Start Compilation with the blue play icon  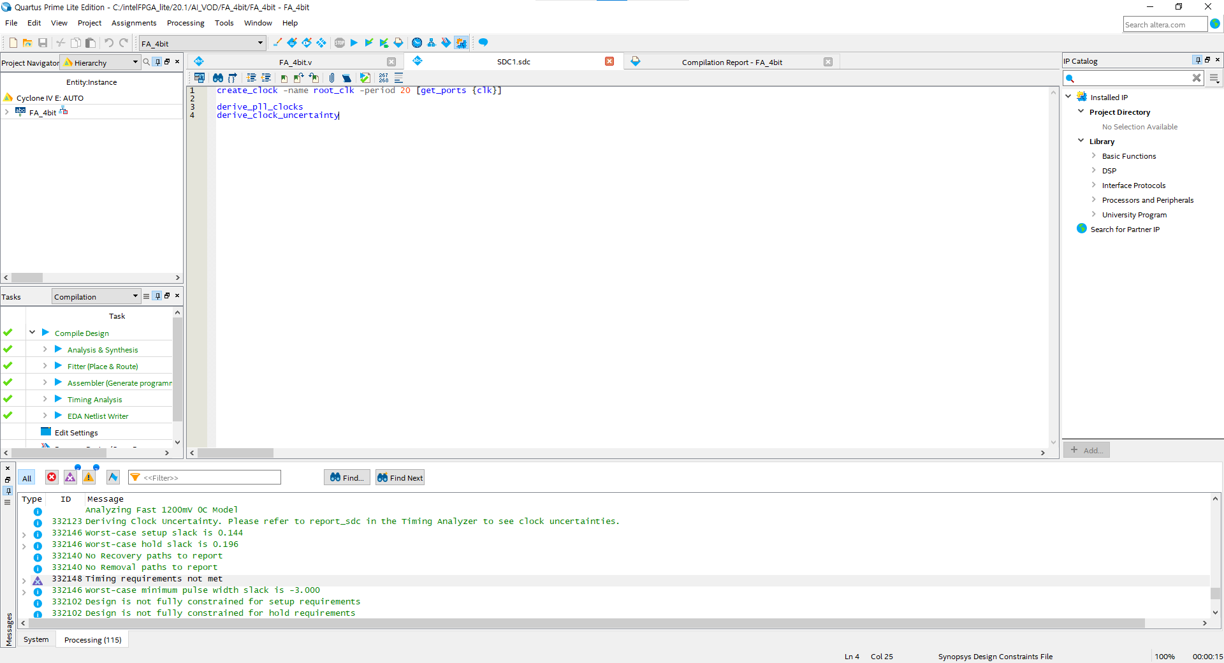point(354,43)
